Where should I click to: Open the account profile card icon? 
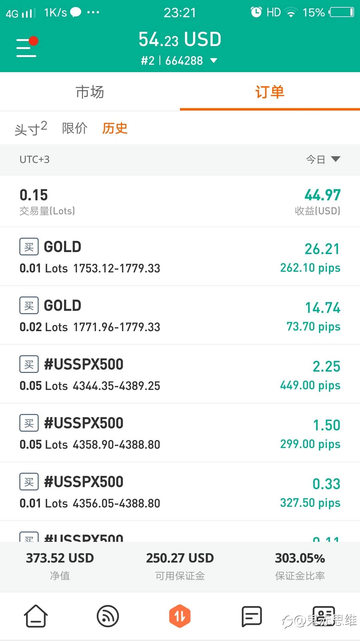pyautogui.click(x=323, y=616)
